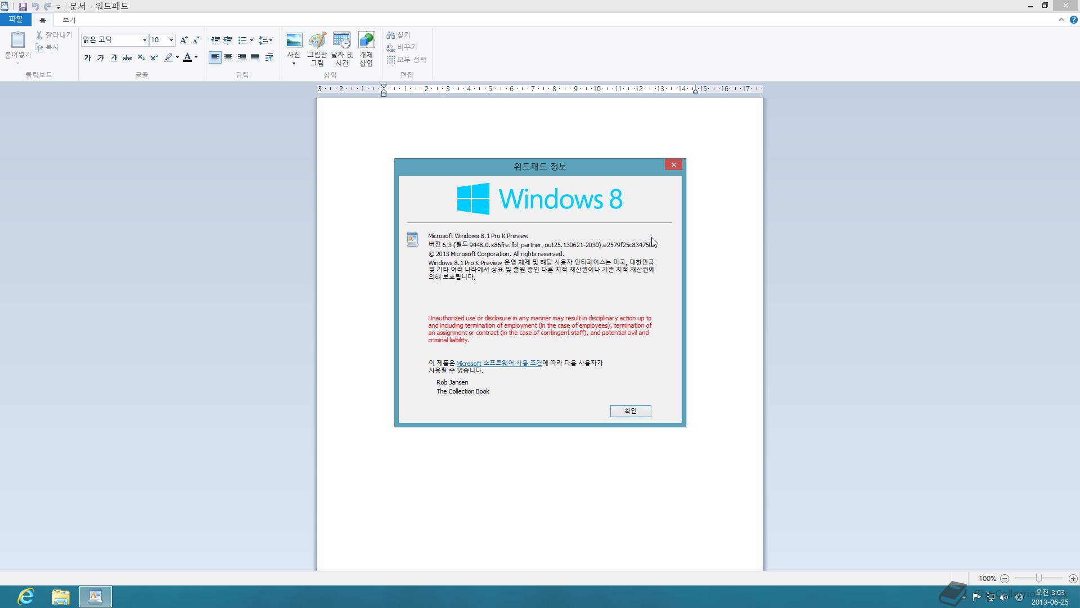1080x608 pixels.
Task: Zoom in with plus button
Action: point(1073,578)
